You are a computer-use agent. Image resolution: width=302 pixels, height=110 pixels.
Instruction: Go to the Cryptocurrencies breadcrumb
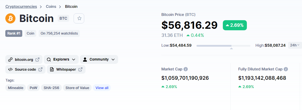coord(21,7)
